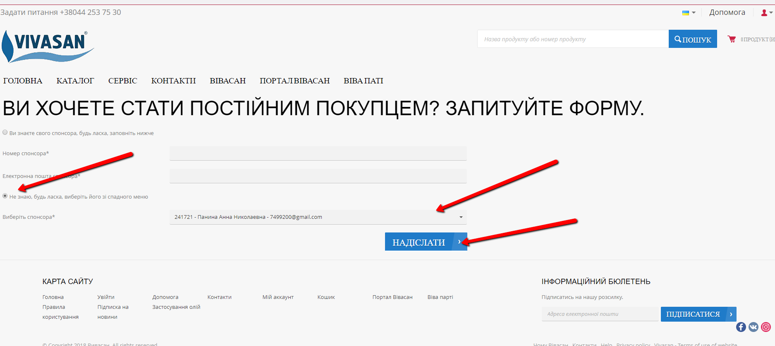Open footer link Правила користування
The height and width of the screenshot is (346, 775).
point(60,312)
